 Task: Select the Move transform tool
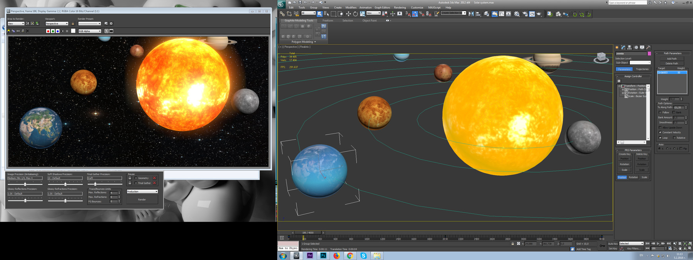348,14
